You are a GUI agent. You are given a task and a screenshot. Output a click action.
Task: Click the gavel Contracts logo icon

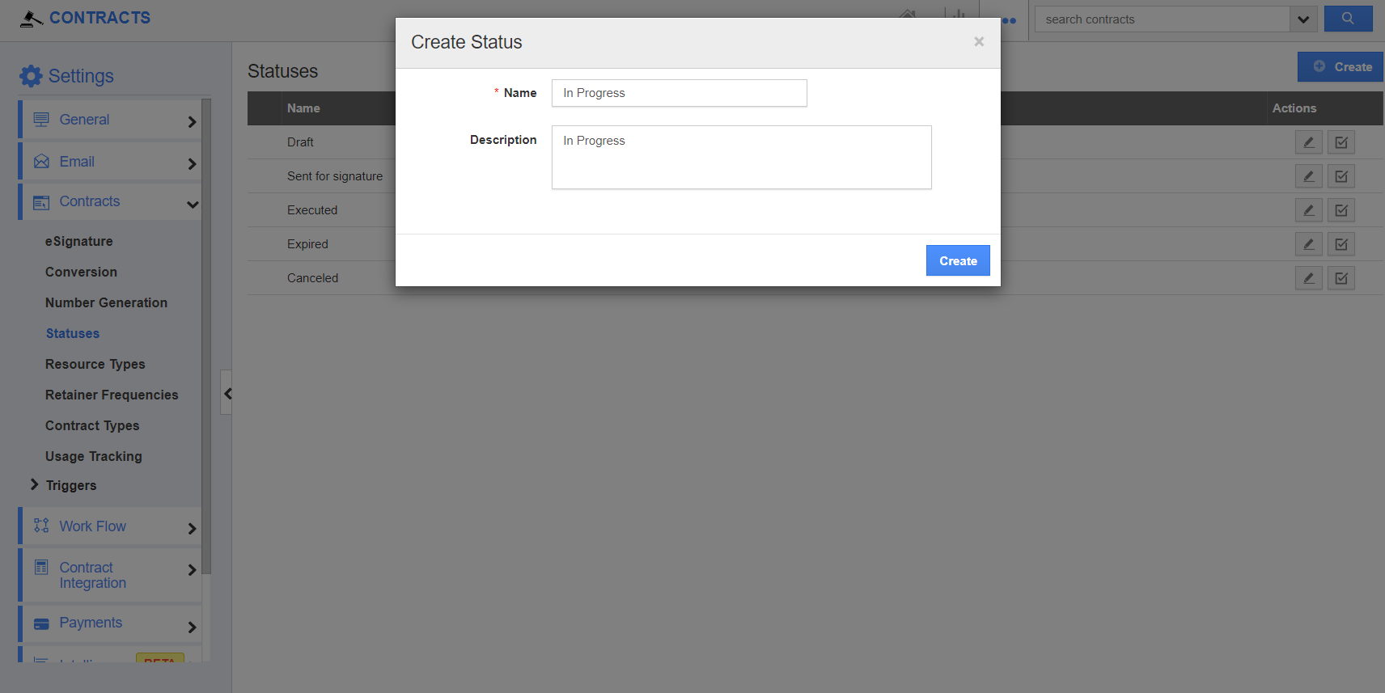point(31,19)
